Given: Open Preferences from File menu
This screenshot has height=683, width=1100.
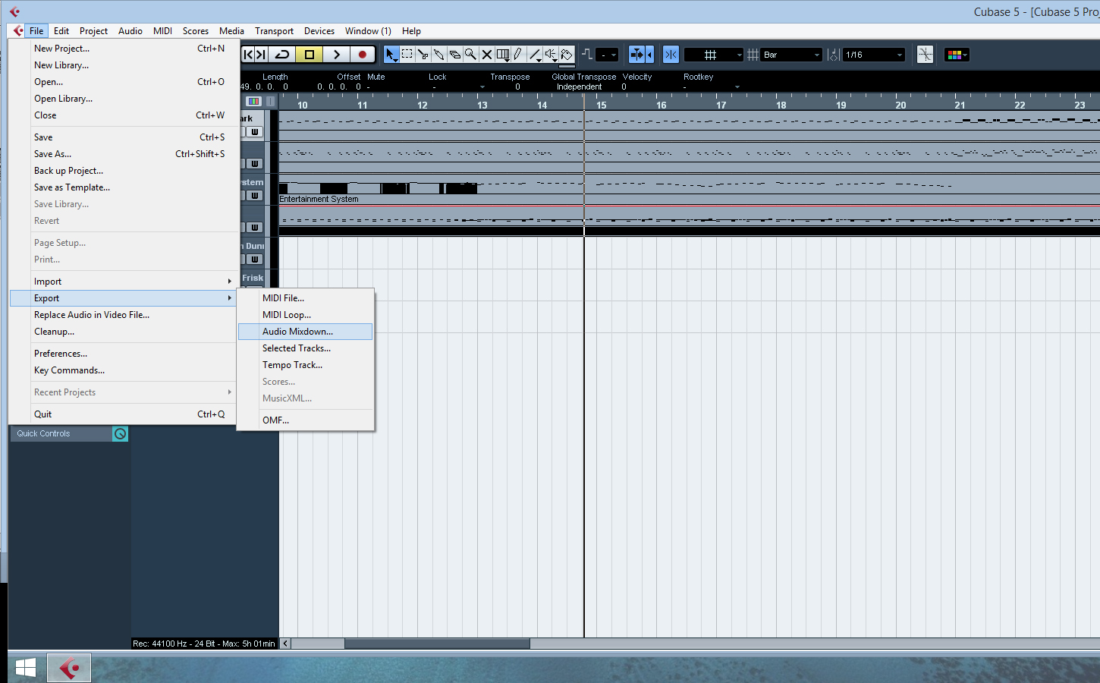Looking at the screenshot, I should click(x=124, y=354).
